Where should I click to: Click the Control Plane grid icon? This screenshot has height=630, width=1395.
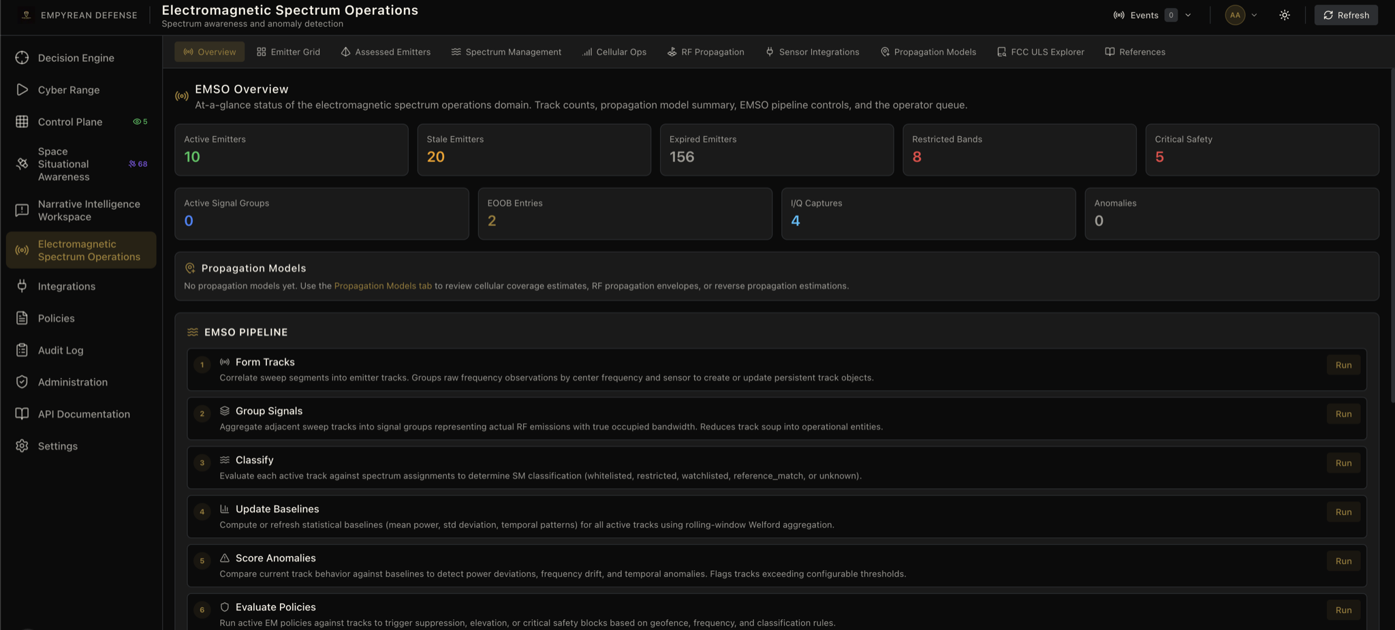click(x=22, y=122)
